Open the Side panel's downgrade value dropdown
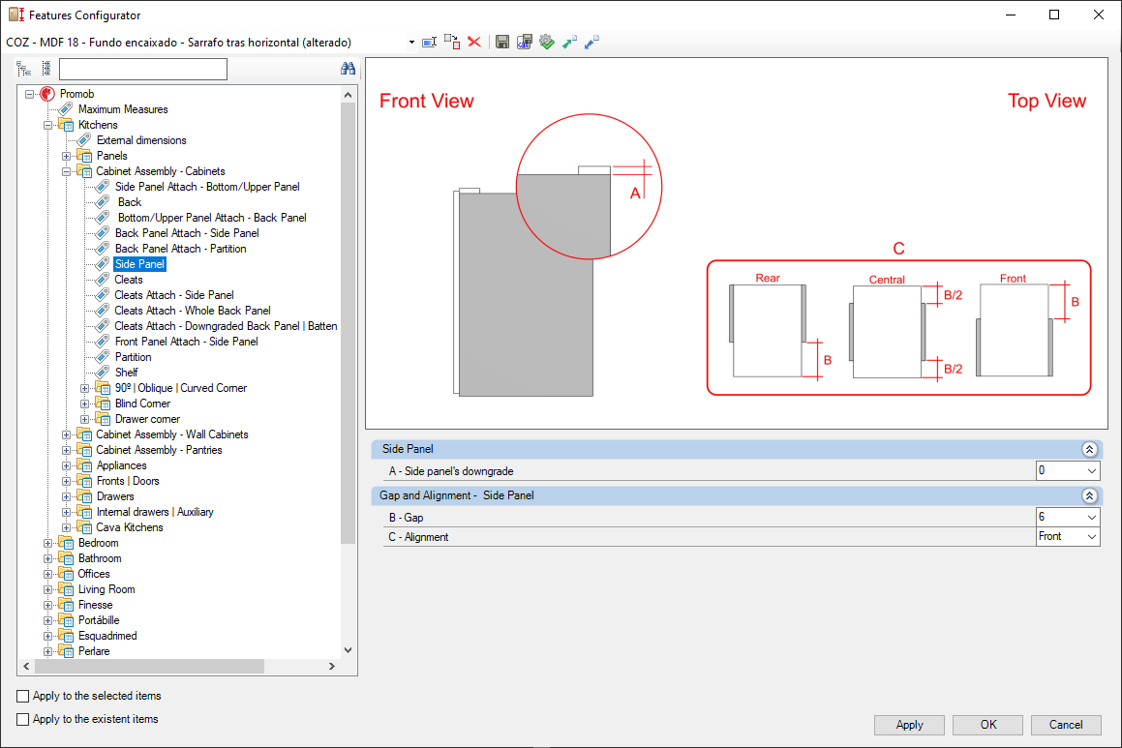Image resolution: width=1122 pixels, height=748 pixels. (1091, 470)
